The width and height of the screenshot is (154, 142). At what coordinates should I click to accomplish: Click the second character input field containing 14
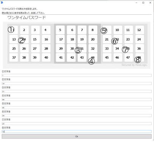pyautogui.click(x=77, y=83)
